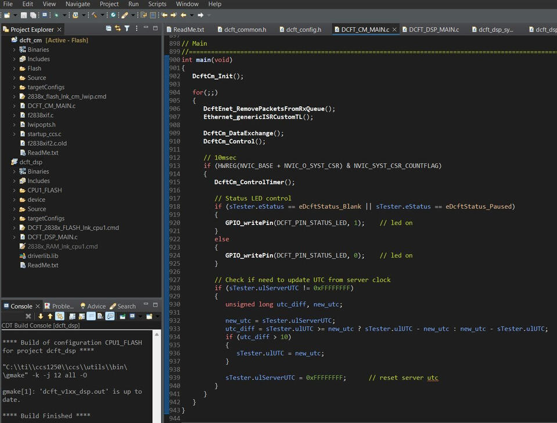Toggle Link with Editor in Project Explorer

click(x=117, y=28)
